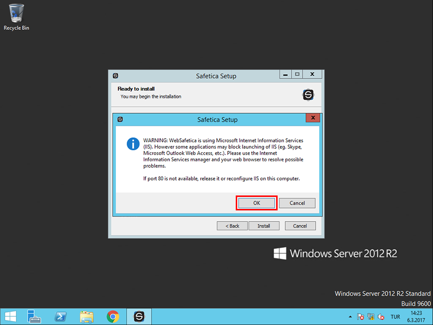Go Back in the Safetica Setup wizard
433x325 pixels.
[x=232, y=226]
